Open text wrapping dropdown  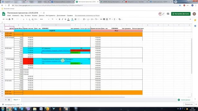coord(93,19)
